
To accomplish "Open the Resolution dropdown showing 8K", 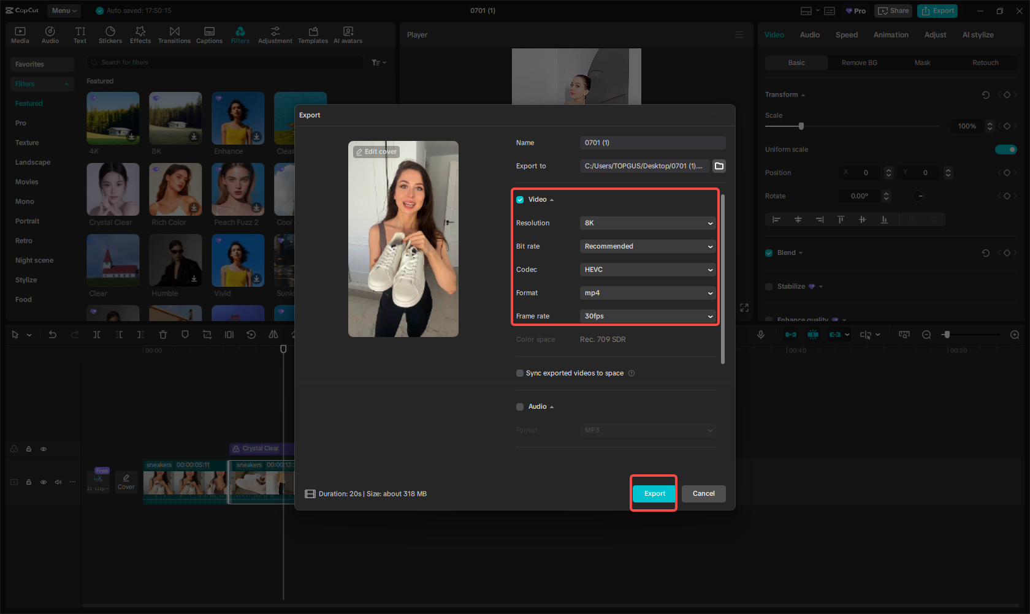I will point(647,223).
